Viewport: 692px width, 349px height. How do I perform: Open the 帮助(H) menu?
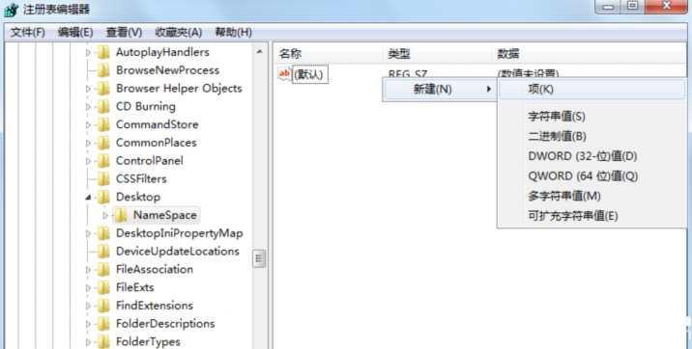(x=233, y=32)
